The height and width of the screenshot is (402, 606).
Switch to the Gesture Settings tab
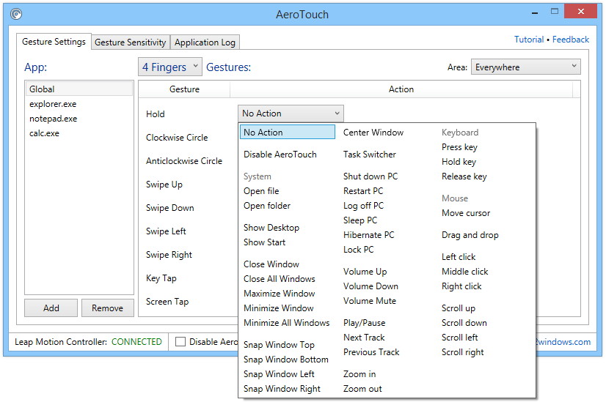54,42
